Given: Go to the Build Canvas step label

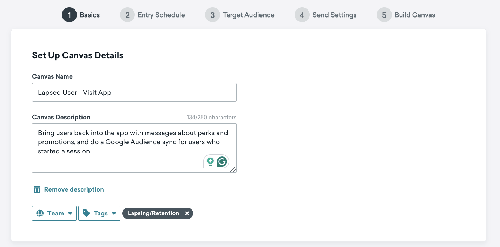Looking at the screenshot, I should 415,15.
